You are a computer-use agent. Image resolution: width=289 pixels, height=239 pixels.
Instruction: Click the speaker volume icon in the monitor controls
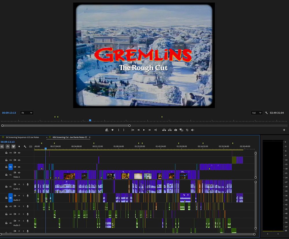tap(192, 130)
